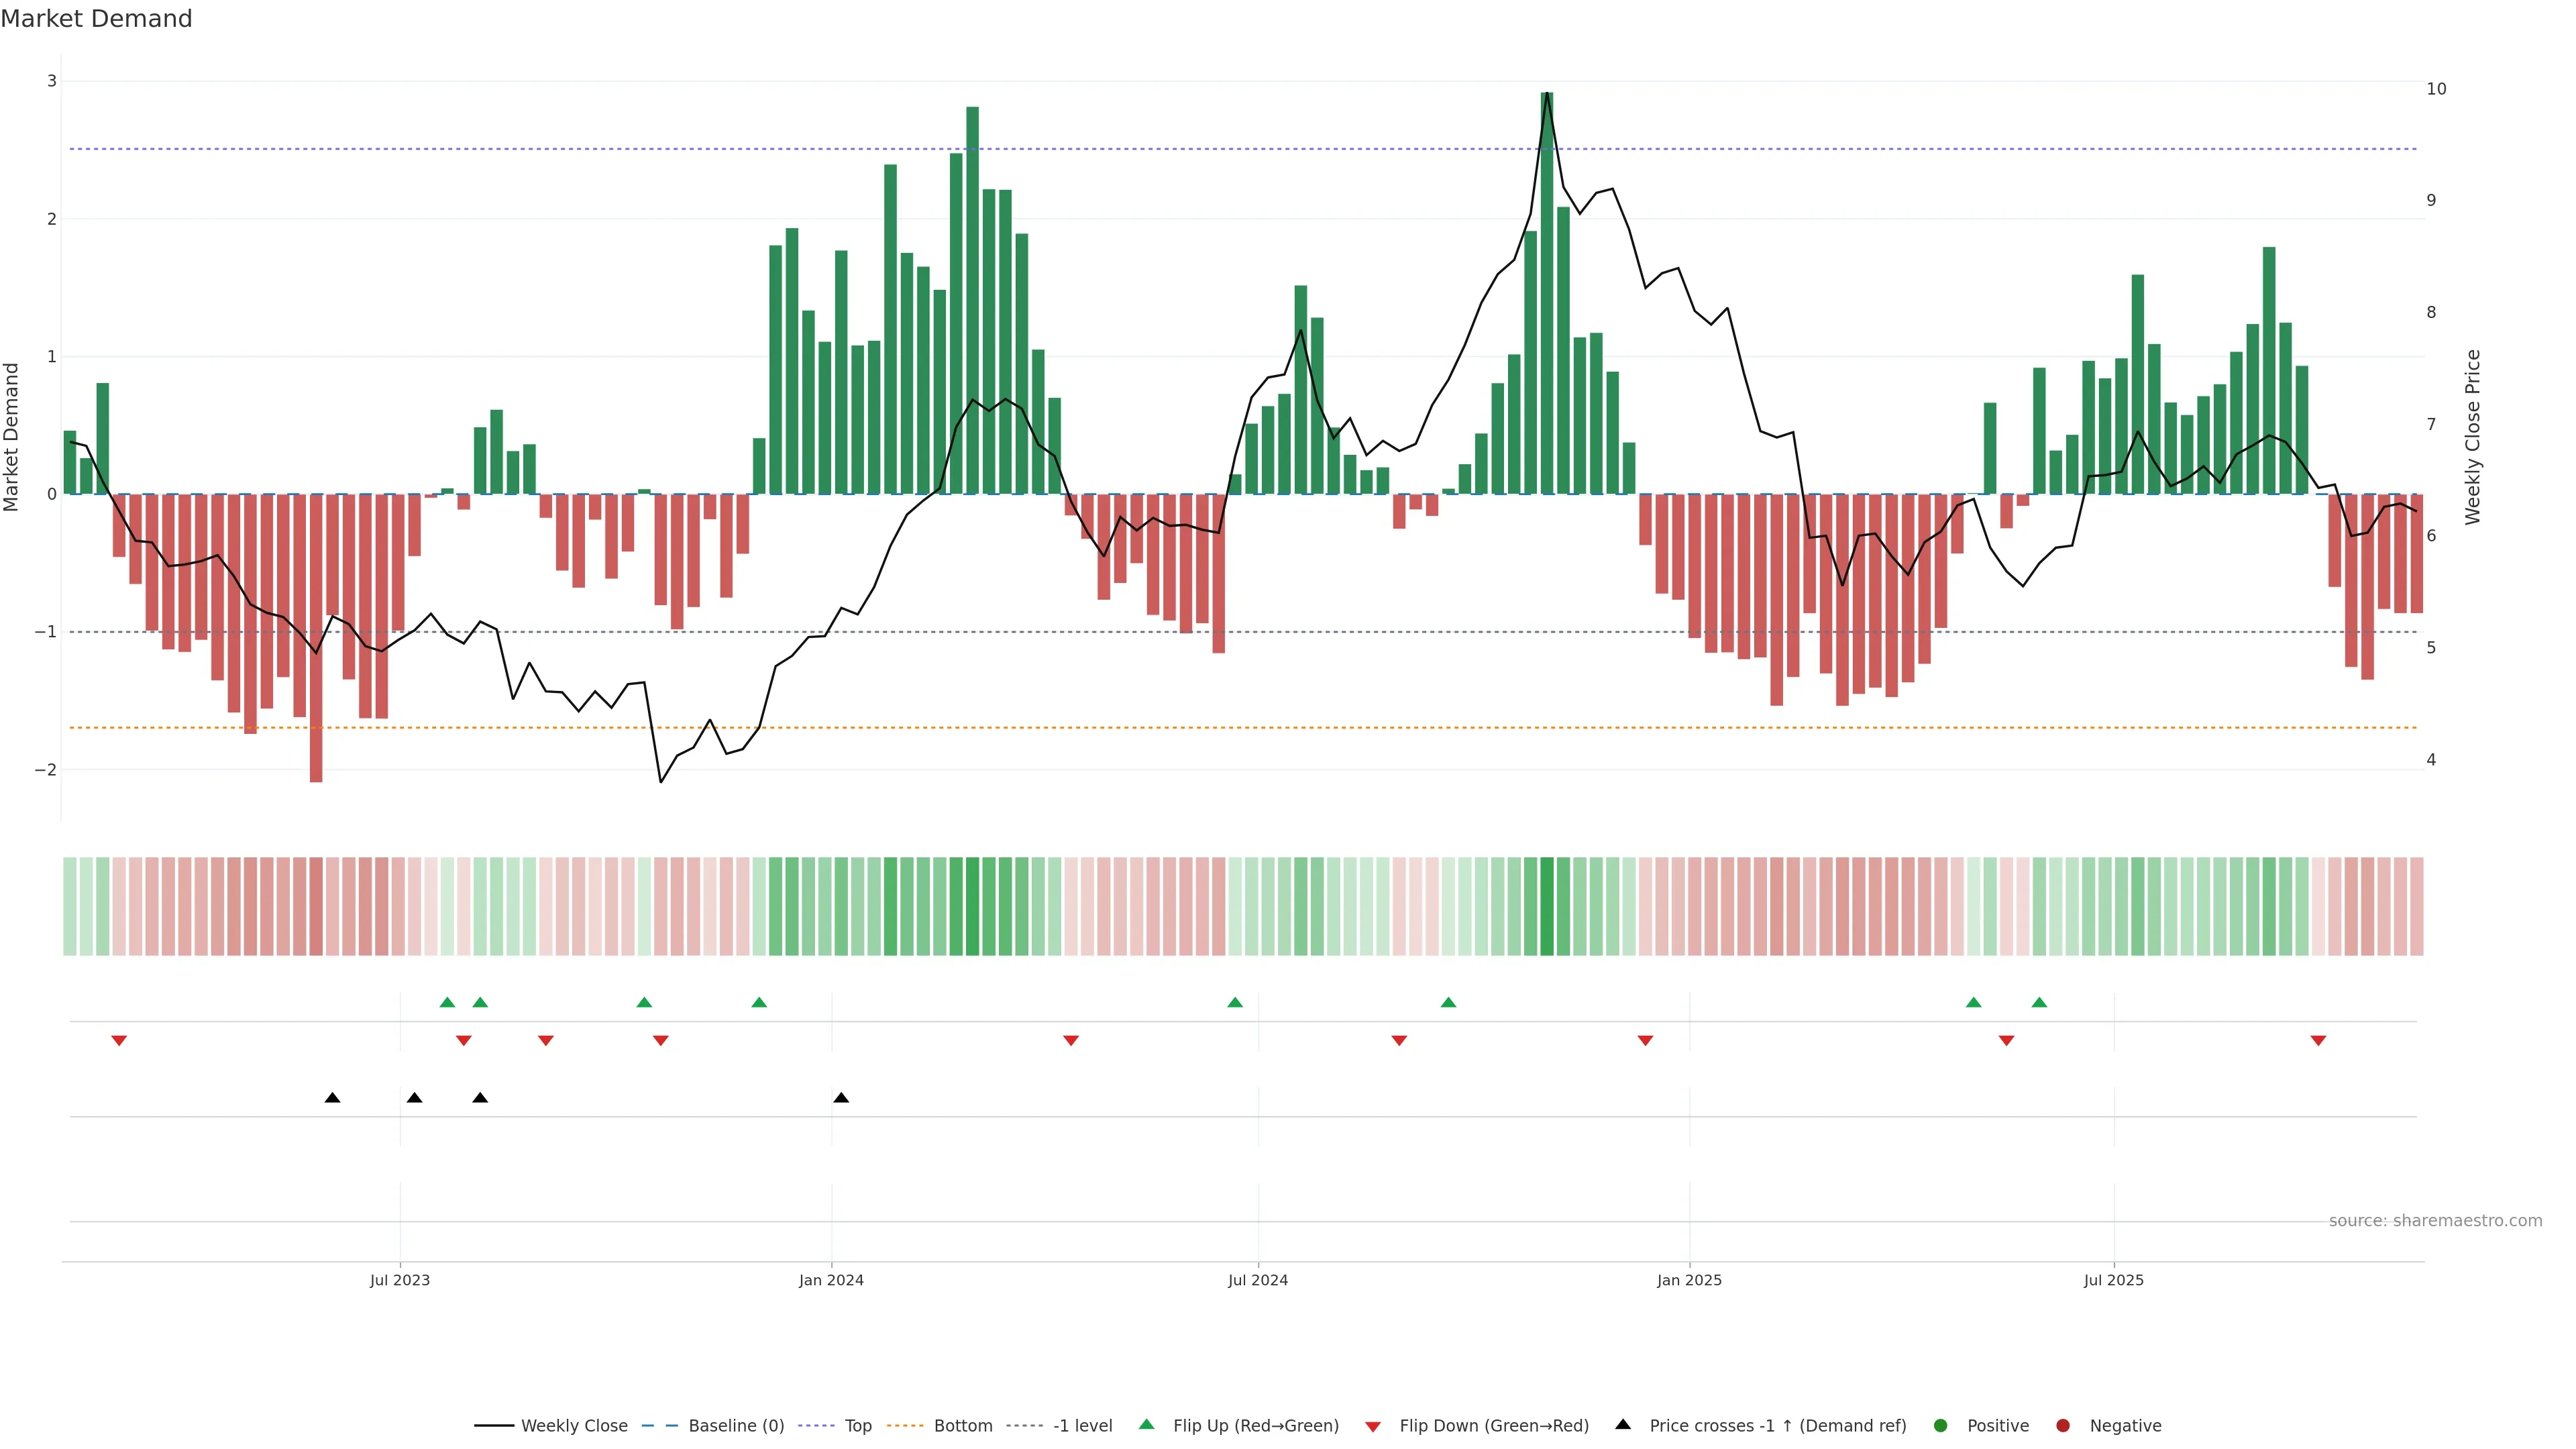Click the rightmost green flip-up marker
The image size is (2576, 1449).
2039,1002
